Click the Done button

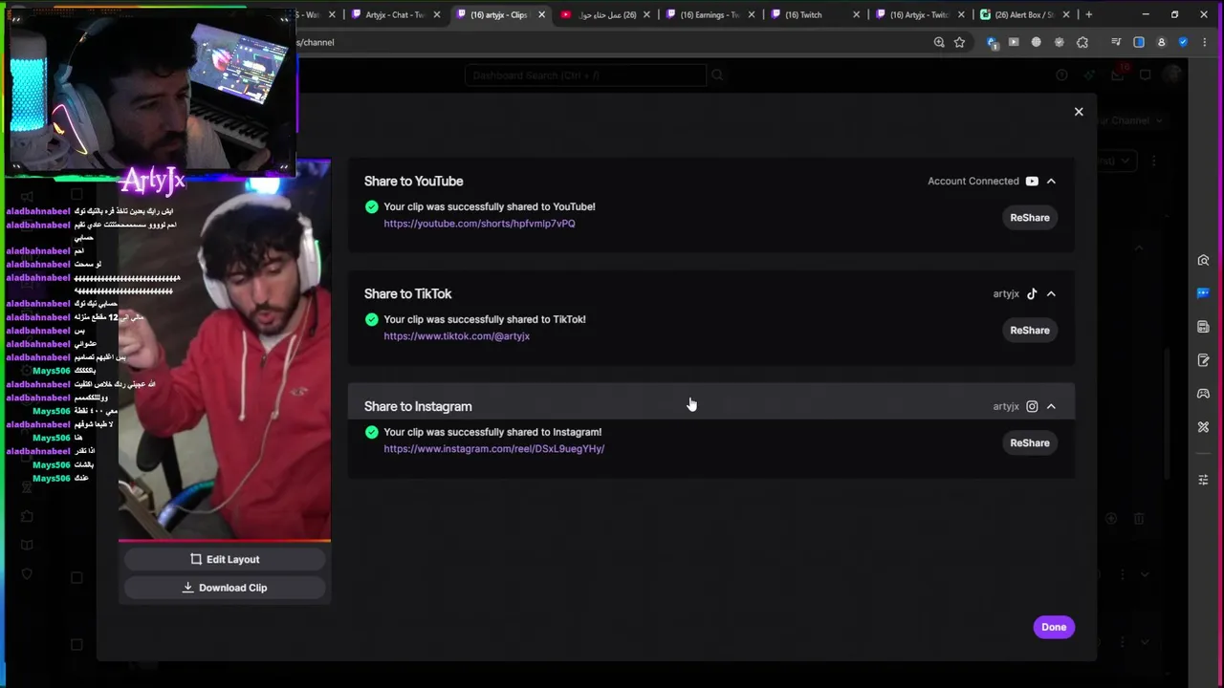(x=1054, y=627)
